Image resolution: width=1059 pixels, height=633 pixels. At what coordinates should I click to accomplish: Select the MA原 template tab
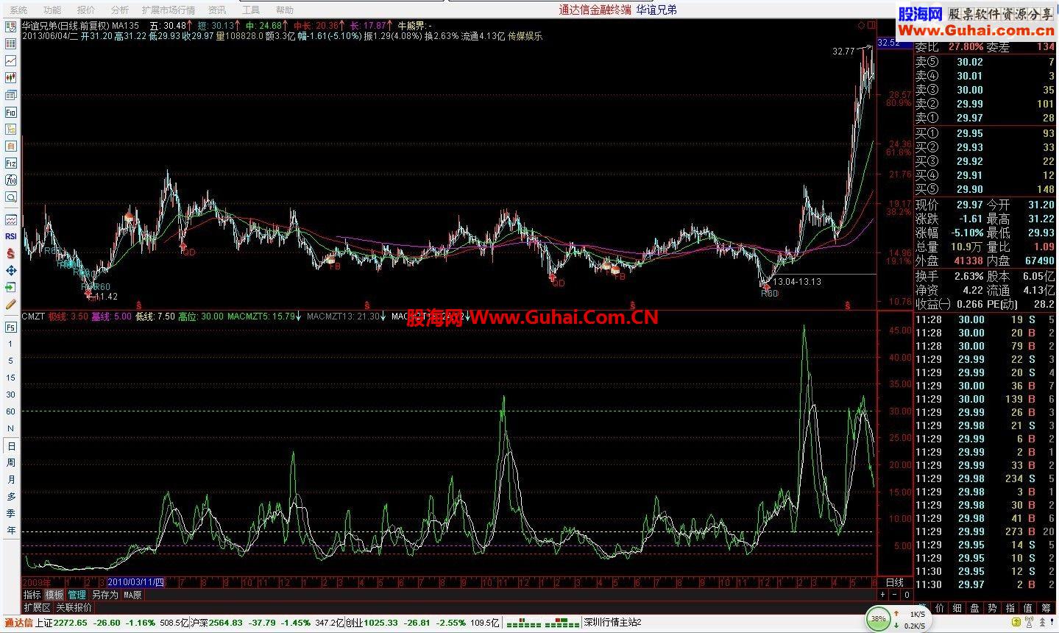(132, 595)
